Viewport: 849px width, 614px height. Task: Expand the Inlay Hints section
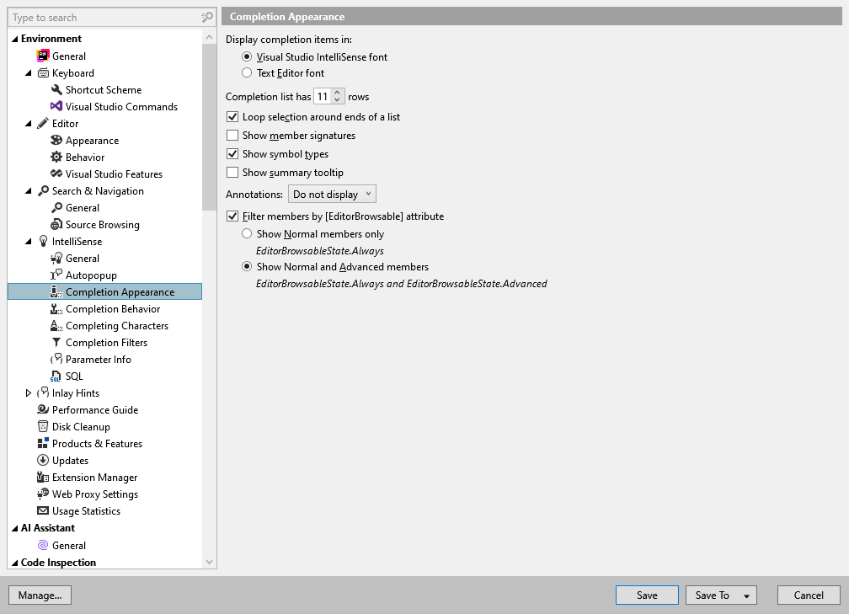tap(28, 392)
